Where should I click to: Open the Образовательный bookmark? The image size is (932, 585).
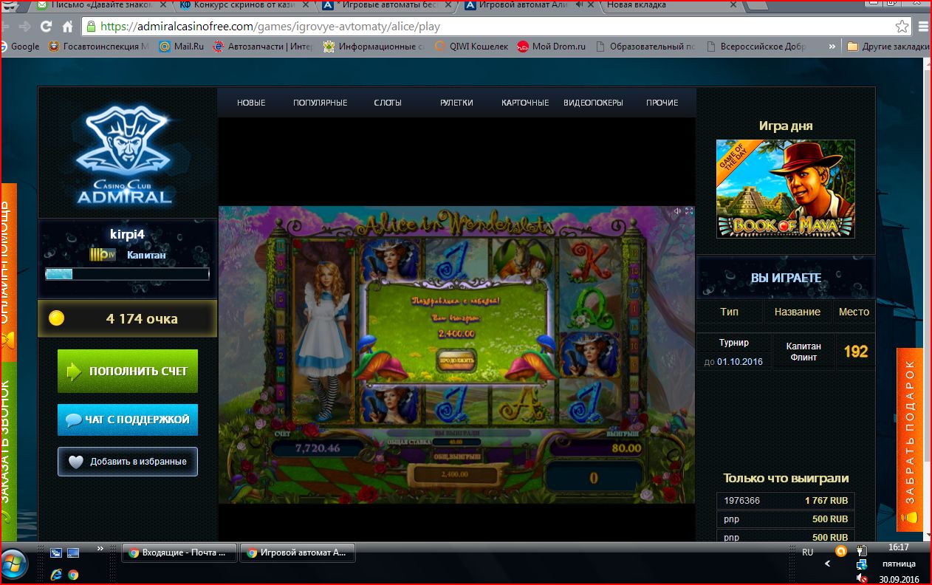point(645,46)
